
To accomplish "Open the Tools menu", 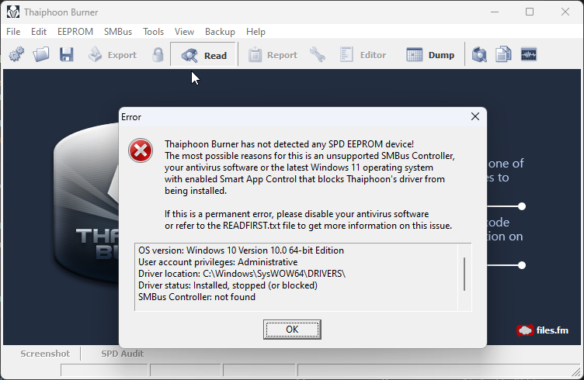I will point(154,32).
